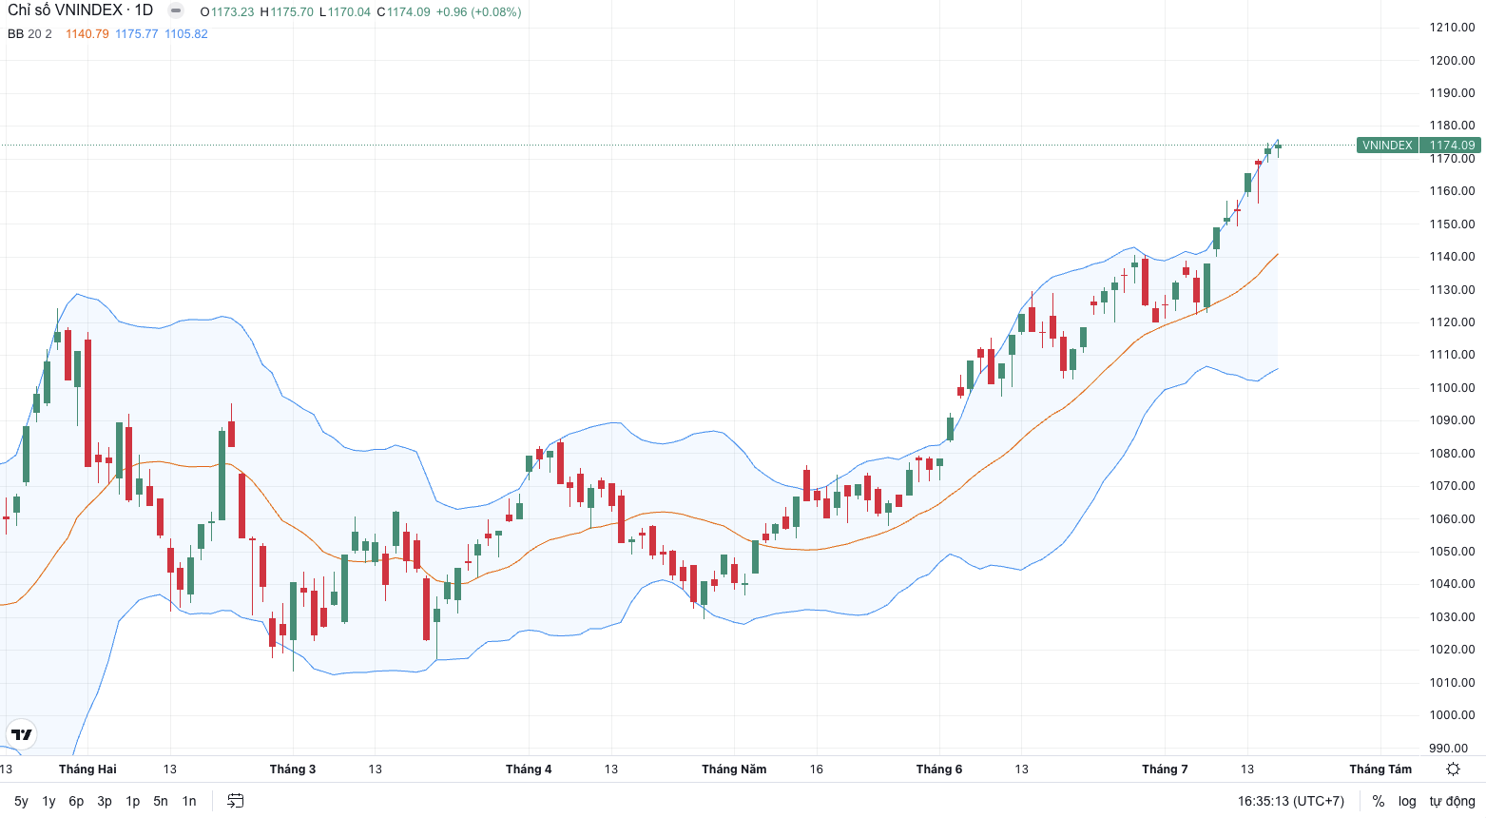Open go-to-date calendar icon

(236, 801)
